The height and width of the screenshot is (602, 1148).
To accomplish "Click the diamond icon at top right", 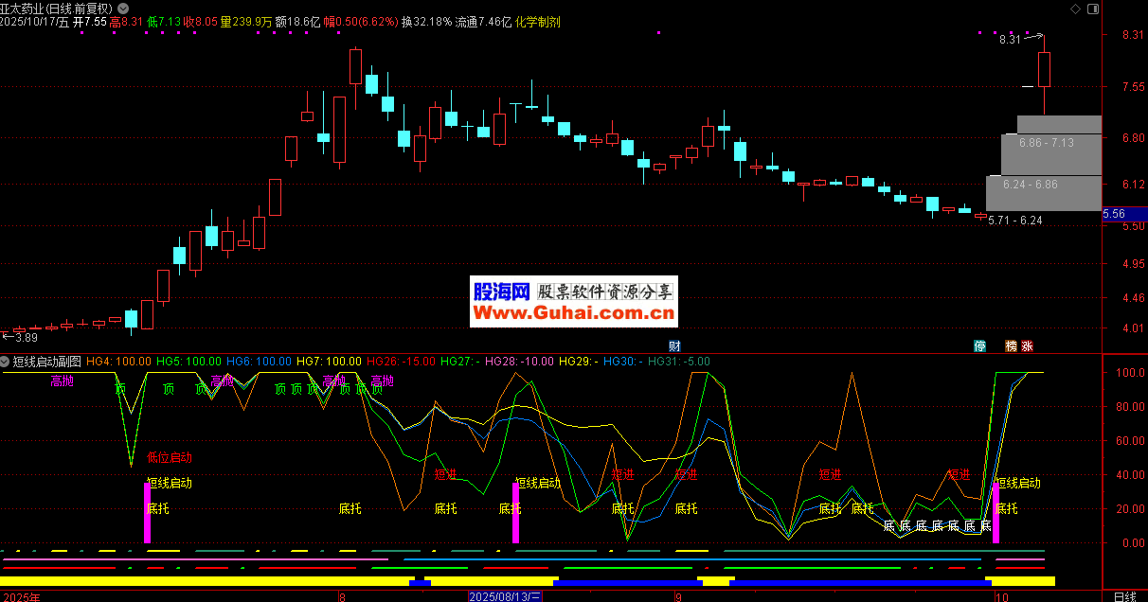I will 1075,8.
